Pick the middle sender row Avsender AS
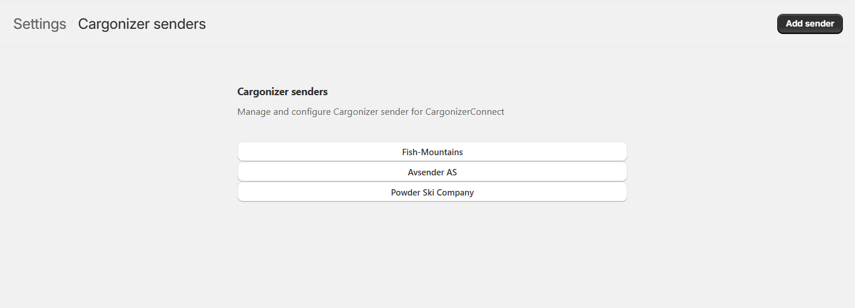This screenshot has height=308, width=855. click(432, 172)
